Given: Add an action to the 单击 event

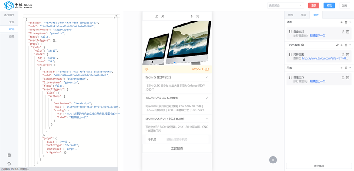Looking at the screenshot, I should coord(342,22).
